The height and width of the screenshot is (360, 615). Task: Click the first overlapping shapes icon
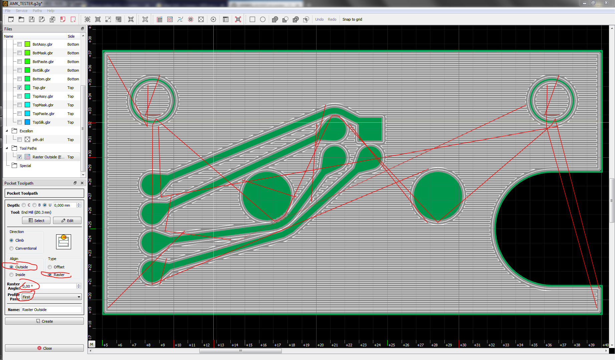click(275, 19)
